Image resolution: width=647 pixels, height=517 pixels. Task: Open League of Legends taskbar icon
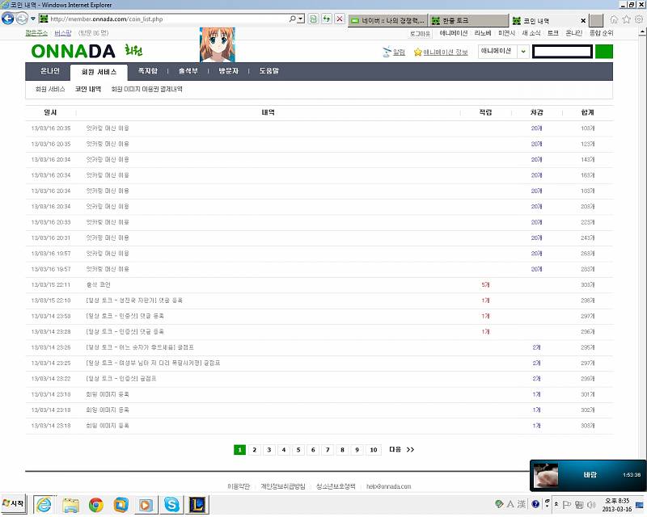click(x=197, y=505)
